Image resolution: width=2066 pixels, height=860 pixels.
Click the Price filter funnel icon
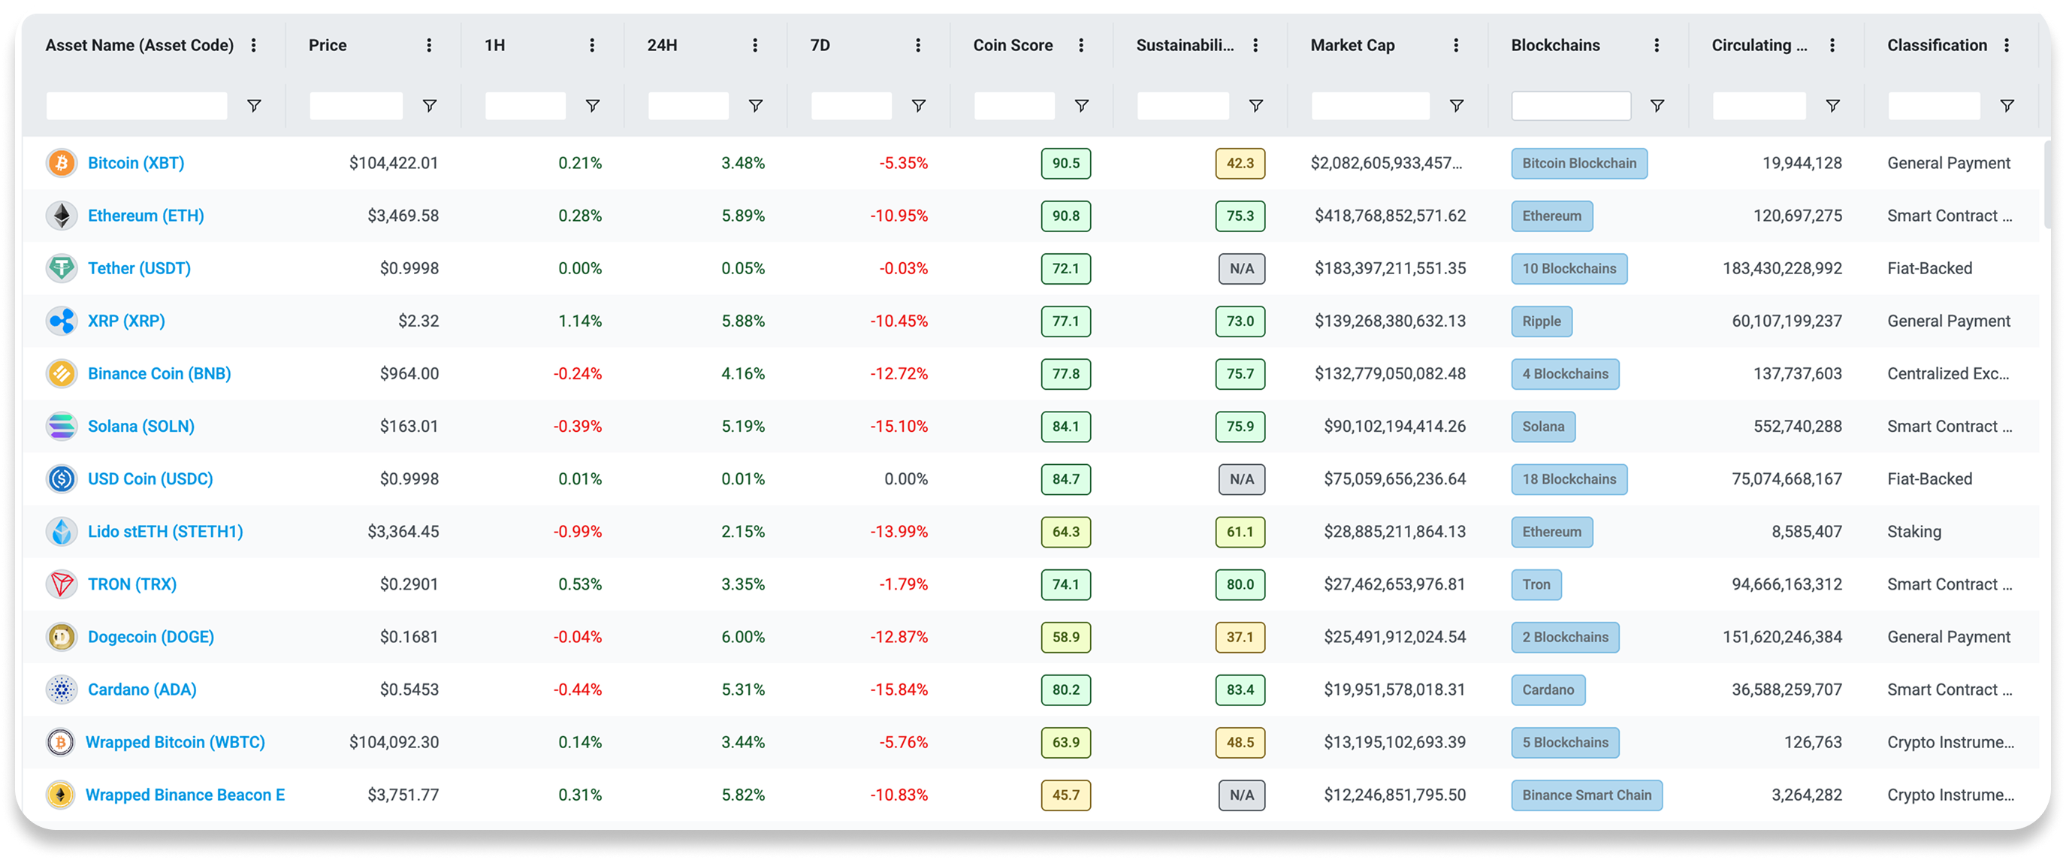click(430, 106)
